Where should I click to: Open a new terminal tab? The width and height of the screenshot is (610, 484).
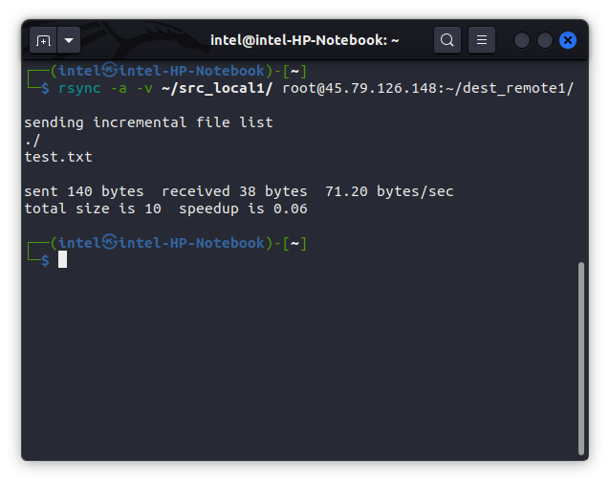pos(43,40)
